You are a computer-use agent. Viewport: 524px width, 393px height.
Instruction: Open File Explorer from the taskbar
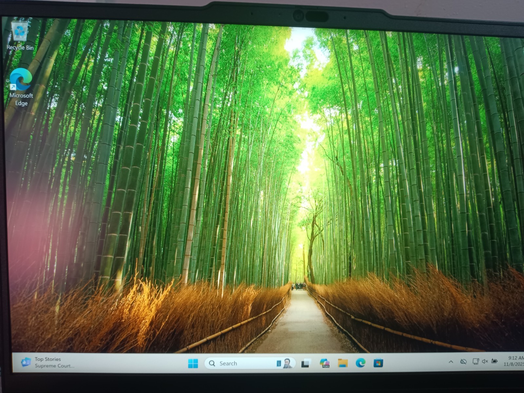tap(343, 363)
